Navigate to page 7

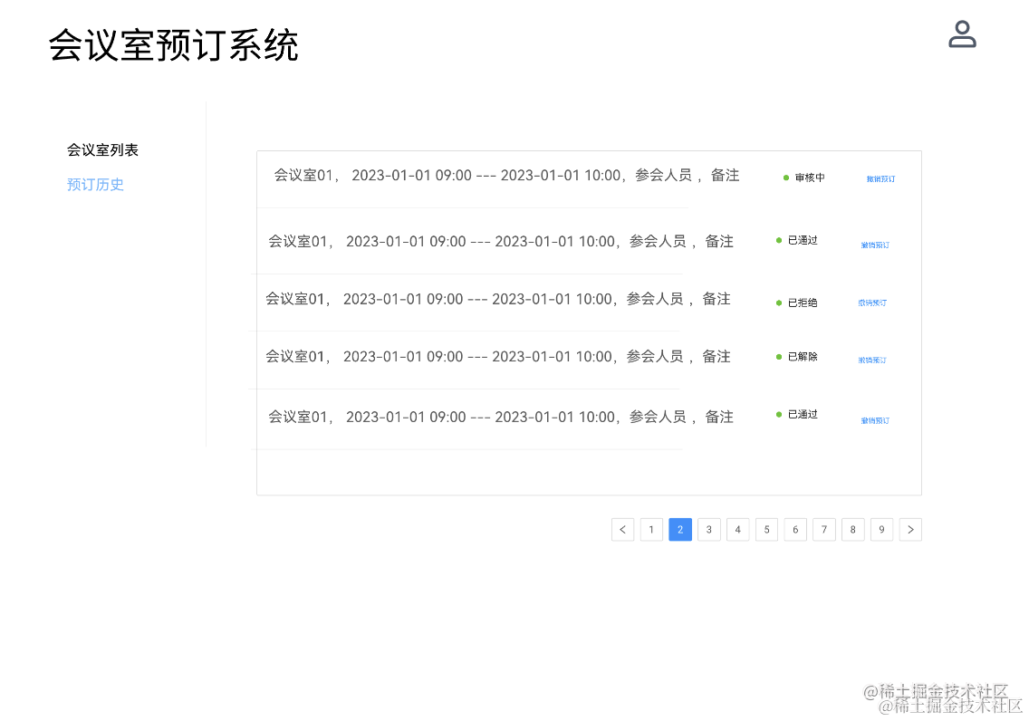[824, 530]
